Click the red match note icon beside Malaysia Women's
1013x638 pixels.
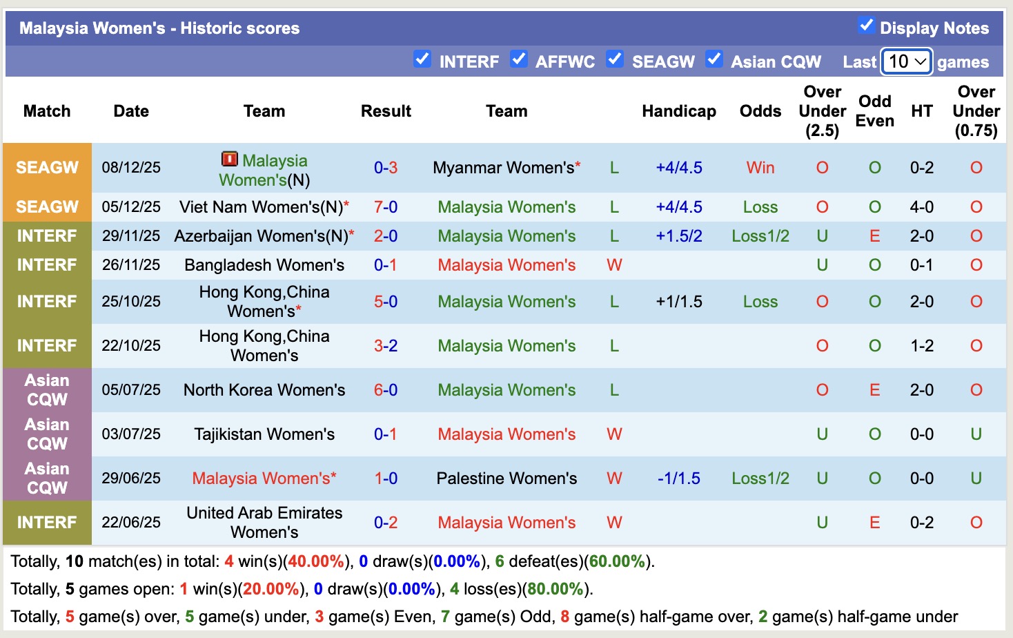tap(230, 160)
